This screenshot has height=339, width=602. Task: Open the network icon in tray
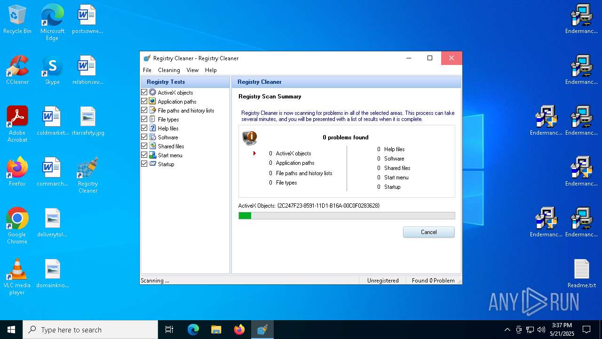click(530, 330)
